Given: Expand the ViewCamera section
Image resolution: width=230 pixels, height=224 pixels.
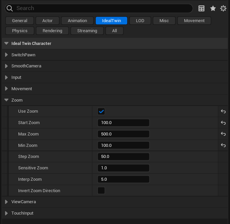Looking at the screenshot, I should [x=6, y=202].
